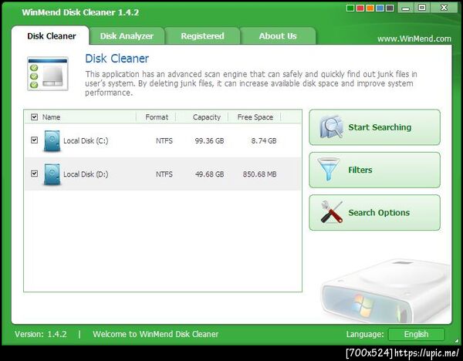Image resolution: width=463 pixels, height=361 pixels.
Task: Maximize the WinMend Disk Cleaner window
Action: [x=422, y=8]
